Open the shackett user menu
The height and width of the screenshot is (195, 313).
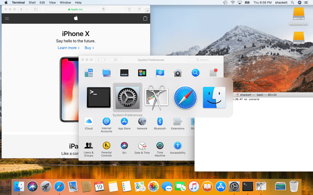pos(281,3)
